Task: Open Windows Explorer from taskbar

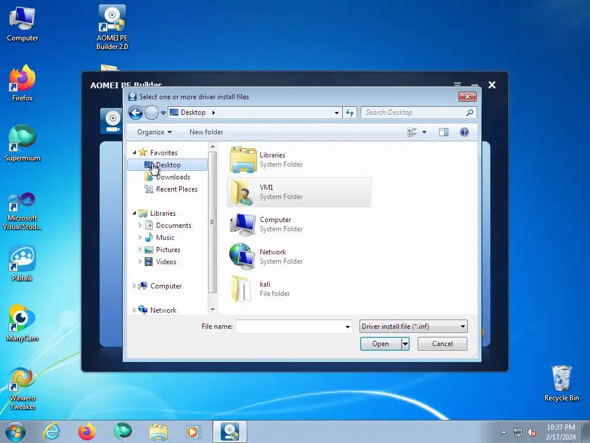Action: tap(158, 431)
